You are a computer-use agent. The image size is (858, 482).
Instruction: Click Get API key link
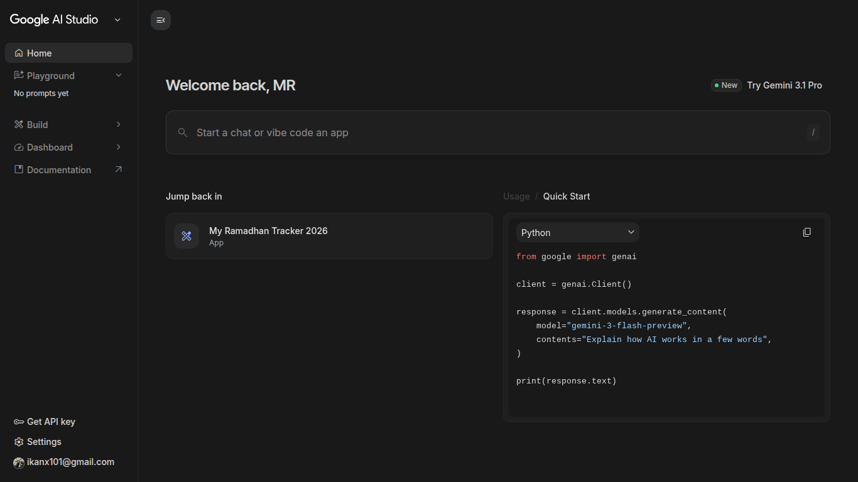[x=51, y=422]
